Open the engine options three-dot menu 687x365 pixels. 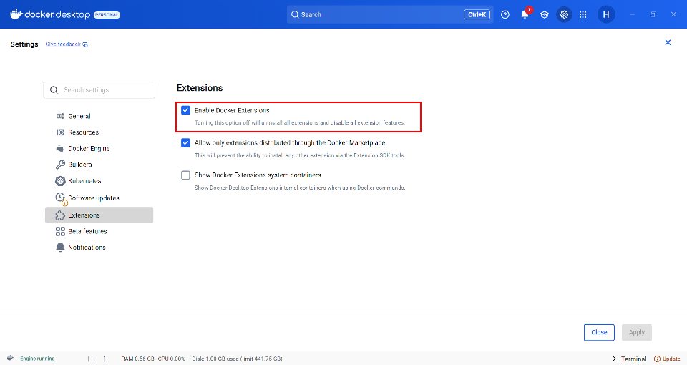104,359
